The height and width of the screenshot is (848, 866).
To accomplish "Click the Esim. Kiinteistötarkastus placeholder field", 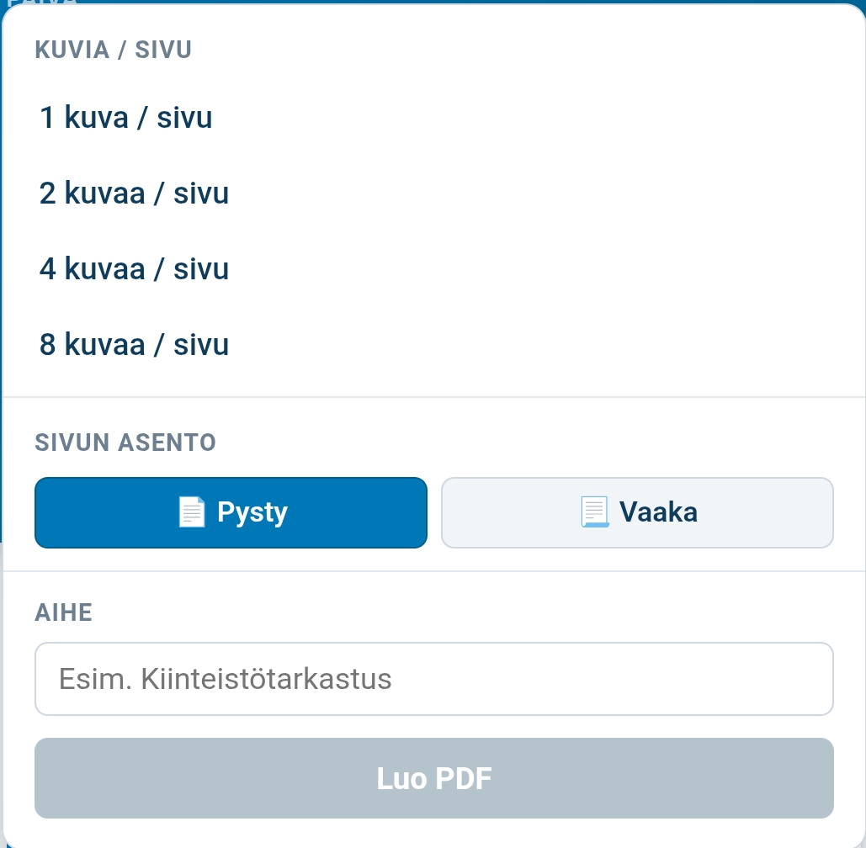I will click(433, 678).
